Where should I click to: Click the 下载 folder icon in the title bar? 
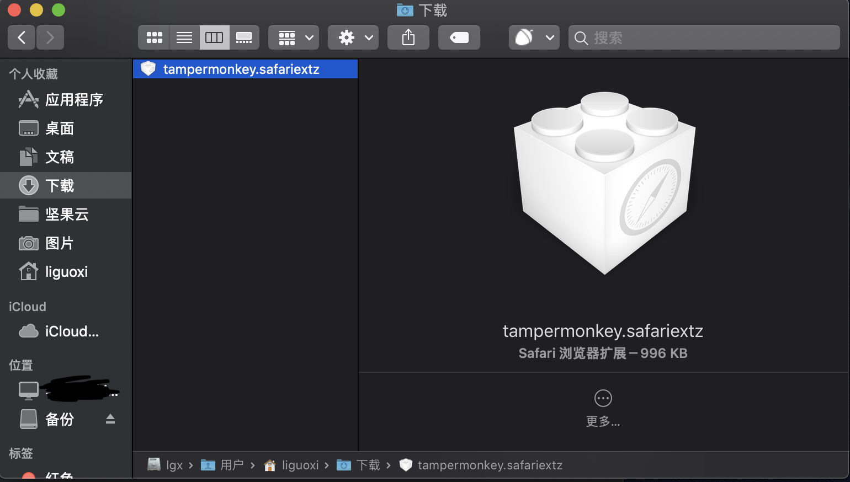tap(405, 10)
